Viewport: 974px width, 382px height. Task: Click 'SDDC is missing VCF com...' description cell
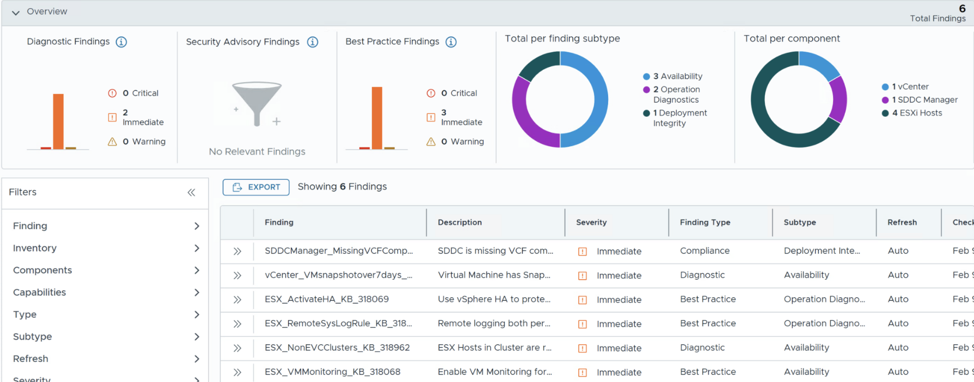pyautogui.click(x=496, y=251)
